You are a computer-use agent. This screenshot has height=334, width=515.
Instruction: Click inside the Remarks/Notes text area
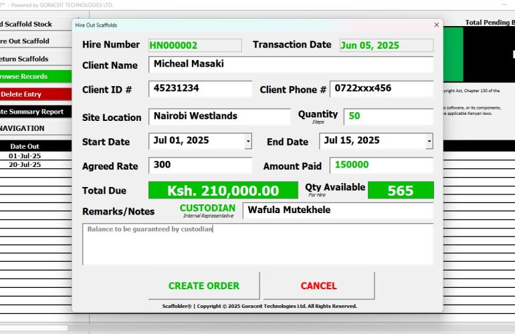[257, 244]
